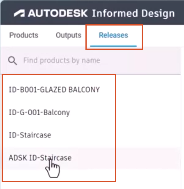The height and width of the screenshot is (189, 184).
Task: Click the magnifying glass search icon
Action: tap(12, 61)
